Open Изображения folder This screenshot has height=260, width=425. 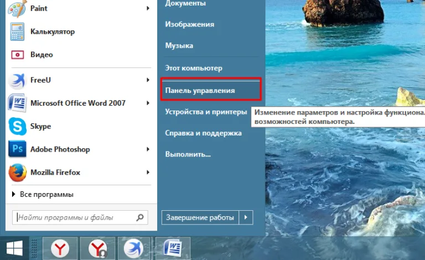point(189,24)
